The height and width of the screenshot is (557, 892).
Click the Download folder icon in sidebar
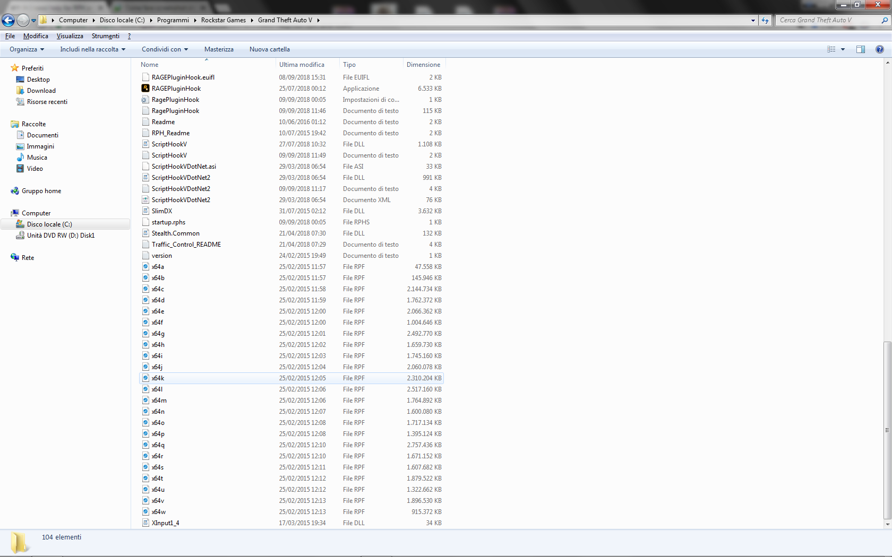[20, 90]
